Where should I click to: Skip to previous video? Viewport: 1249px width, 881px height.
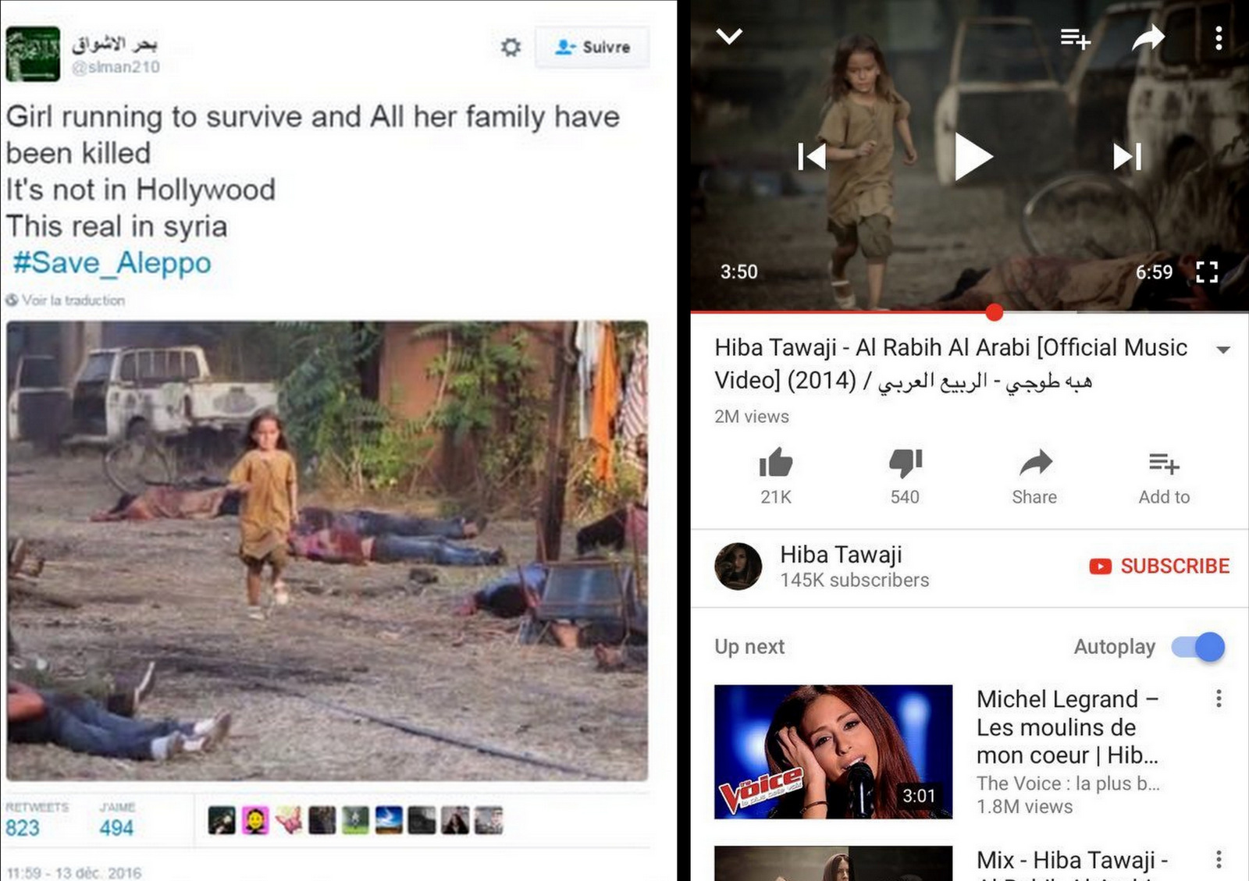(812, 157)
